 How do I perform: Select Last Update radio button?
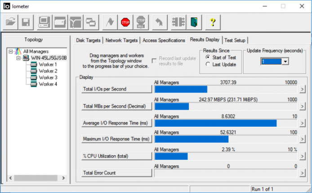click(208, 64)
